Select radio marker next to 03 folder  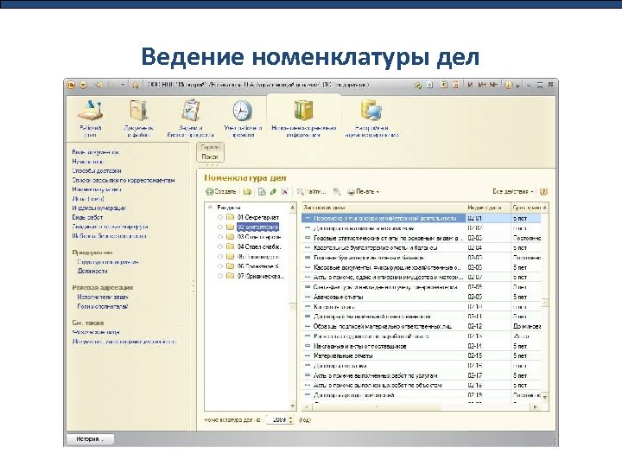pyautogui.click(x=220, y=237)
